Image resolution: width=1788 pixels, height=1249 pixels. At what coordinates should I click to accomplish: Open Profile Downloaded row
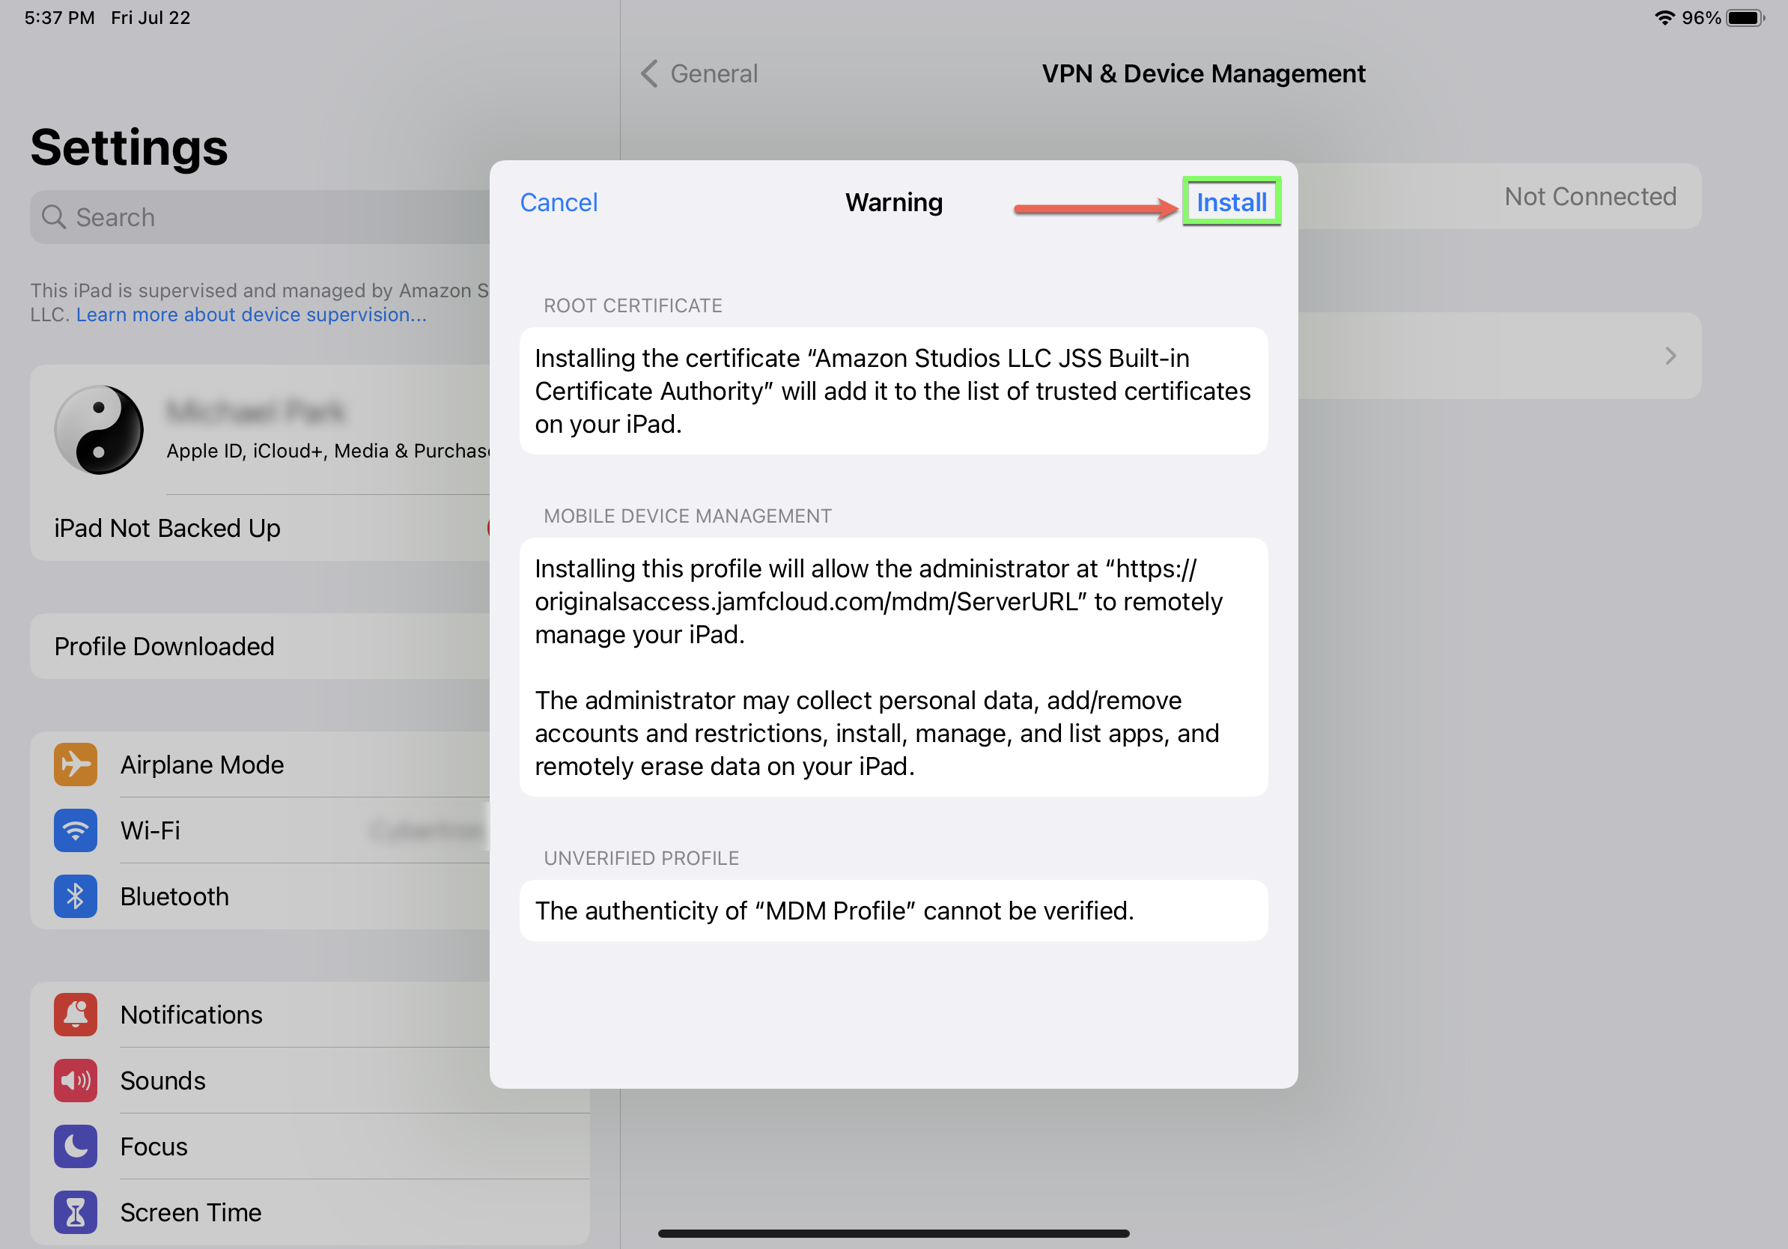[x=260, y=646]
